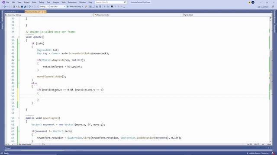Open the Solution Explorer side tab

tap(274, 17)
